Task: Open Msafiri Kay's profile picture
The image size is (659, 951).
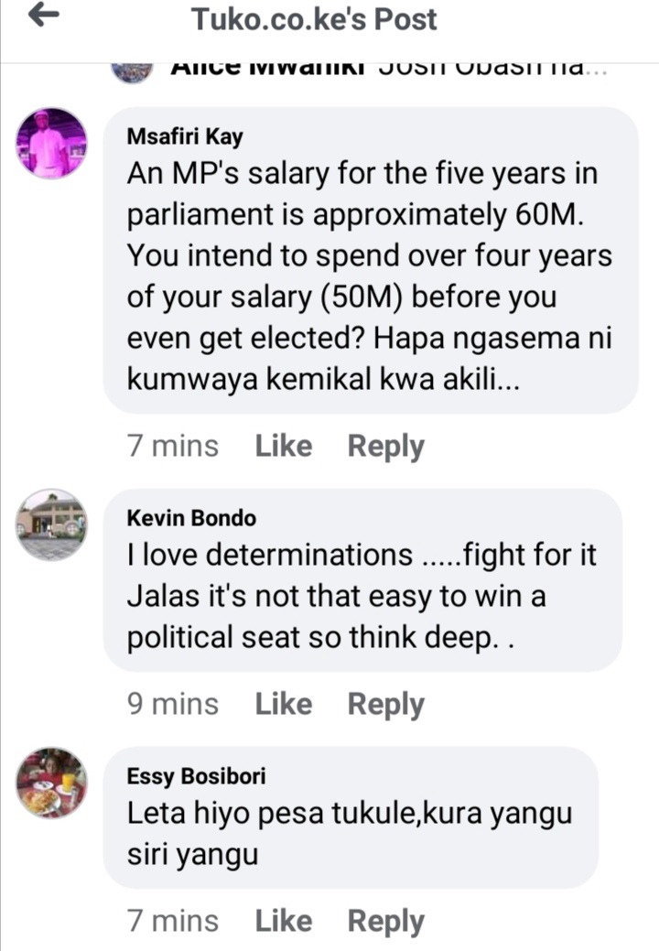Action: 51,143
